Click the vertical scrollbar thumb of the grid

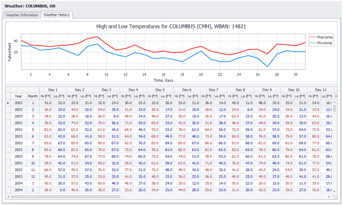334,108
